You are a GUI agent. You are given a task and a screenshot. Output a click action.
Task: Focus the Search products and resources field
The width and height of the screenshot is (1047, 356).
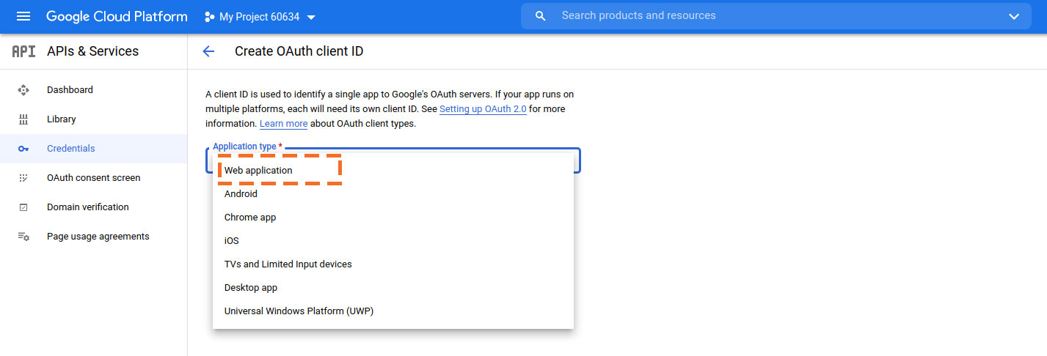pyautogui.click(x=778, y=15)
